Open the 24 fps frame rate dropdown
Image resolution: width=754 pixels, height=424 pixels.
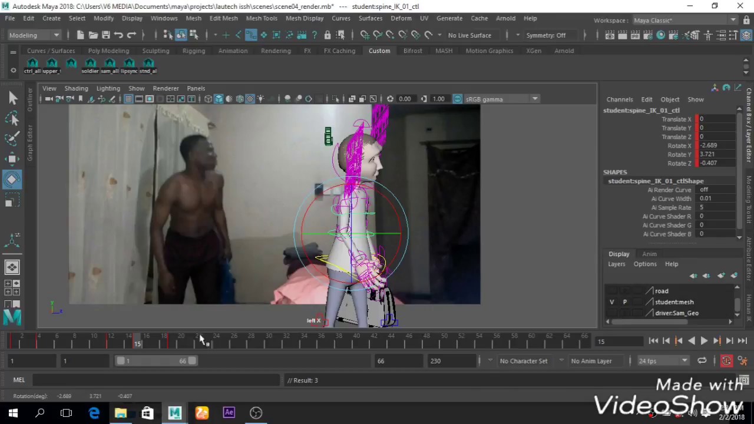pyautogui.click(x=663, y=361)
